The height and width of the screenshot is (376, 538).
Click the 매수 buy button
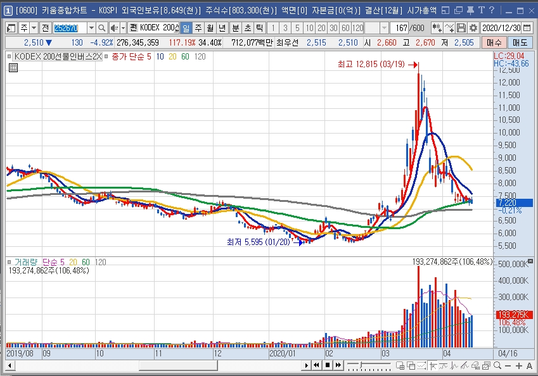pyautogui.click(x=494, y=42)
